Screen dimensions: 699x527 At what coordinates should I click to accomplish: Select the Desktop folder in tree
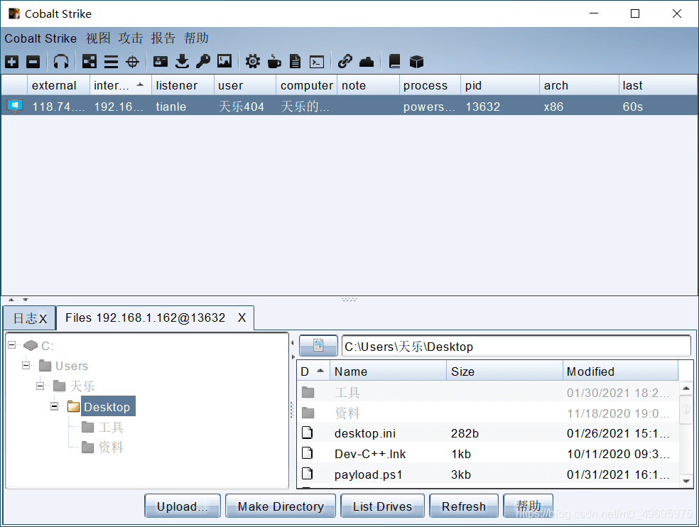(107, 406)
